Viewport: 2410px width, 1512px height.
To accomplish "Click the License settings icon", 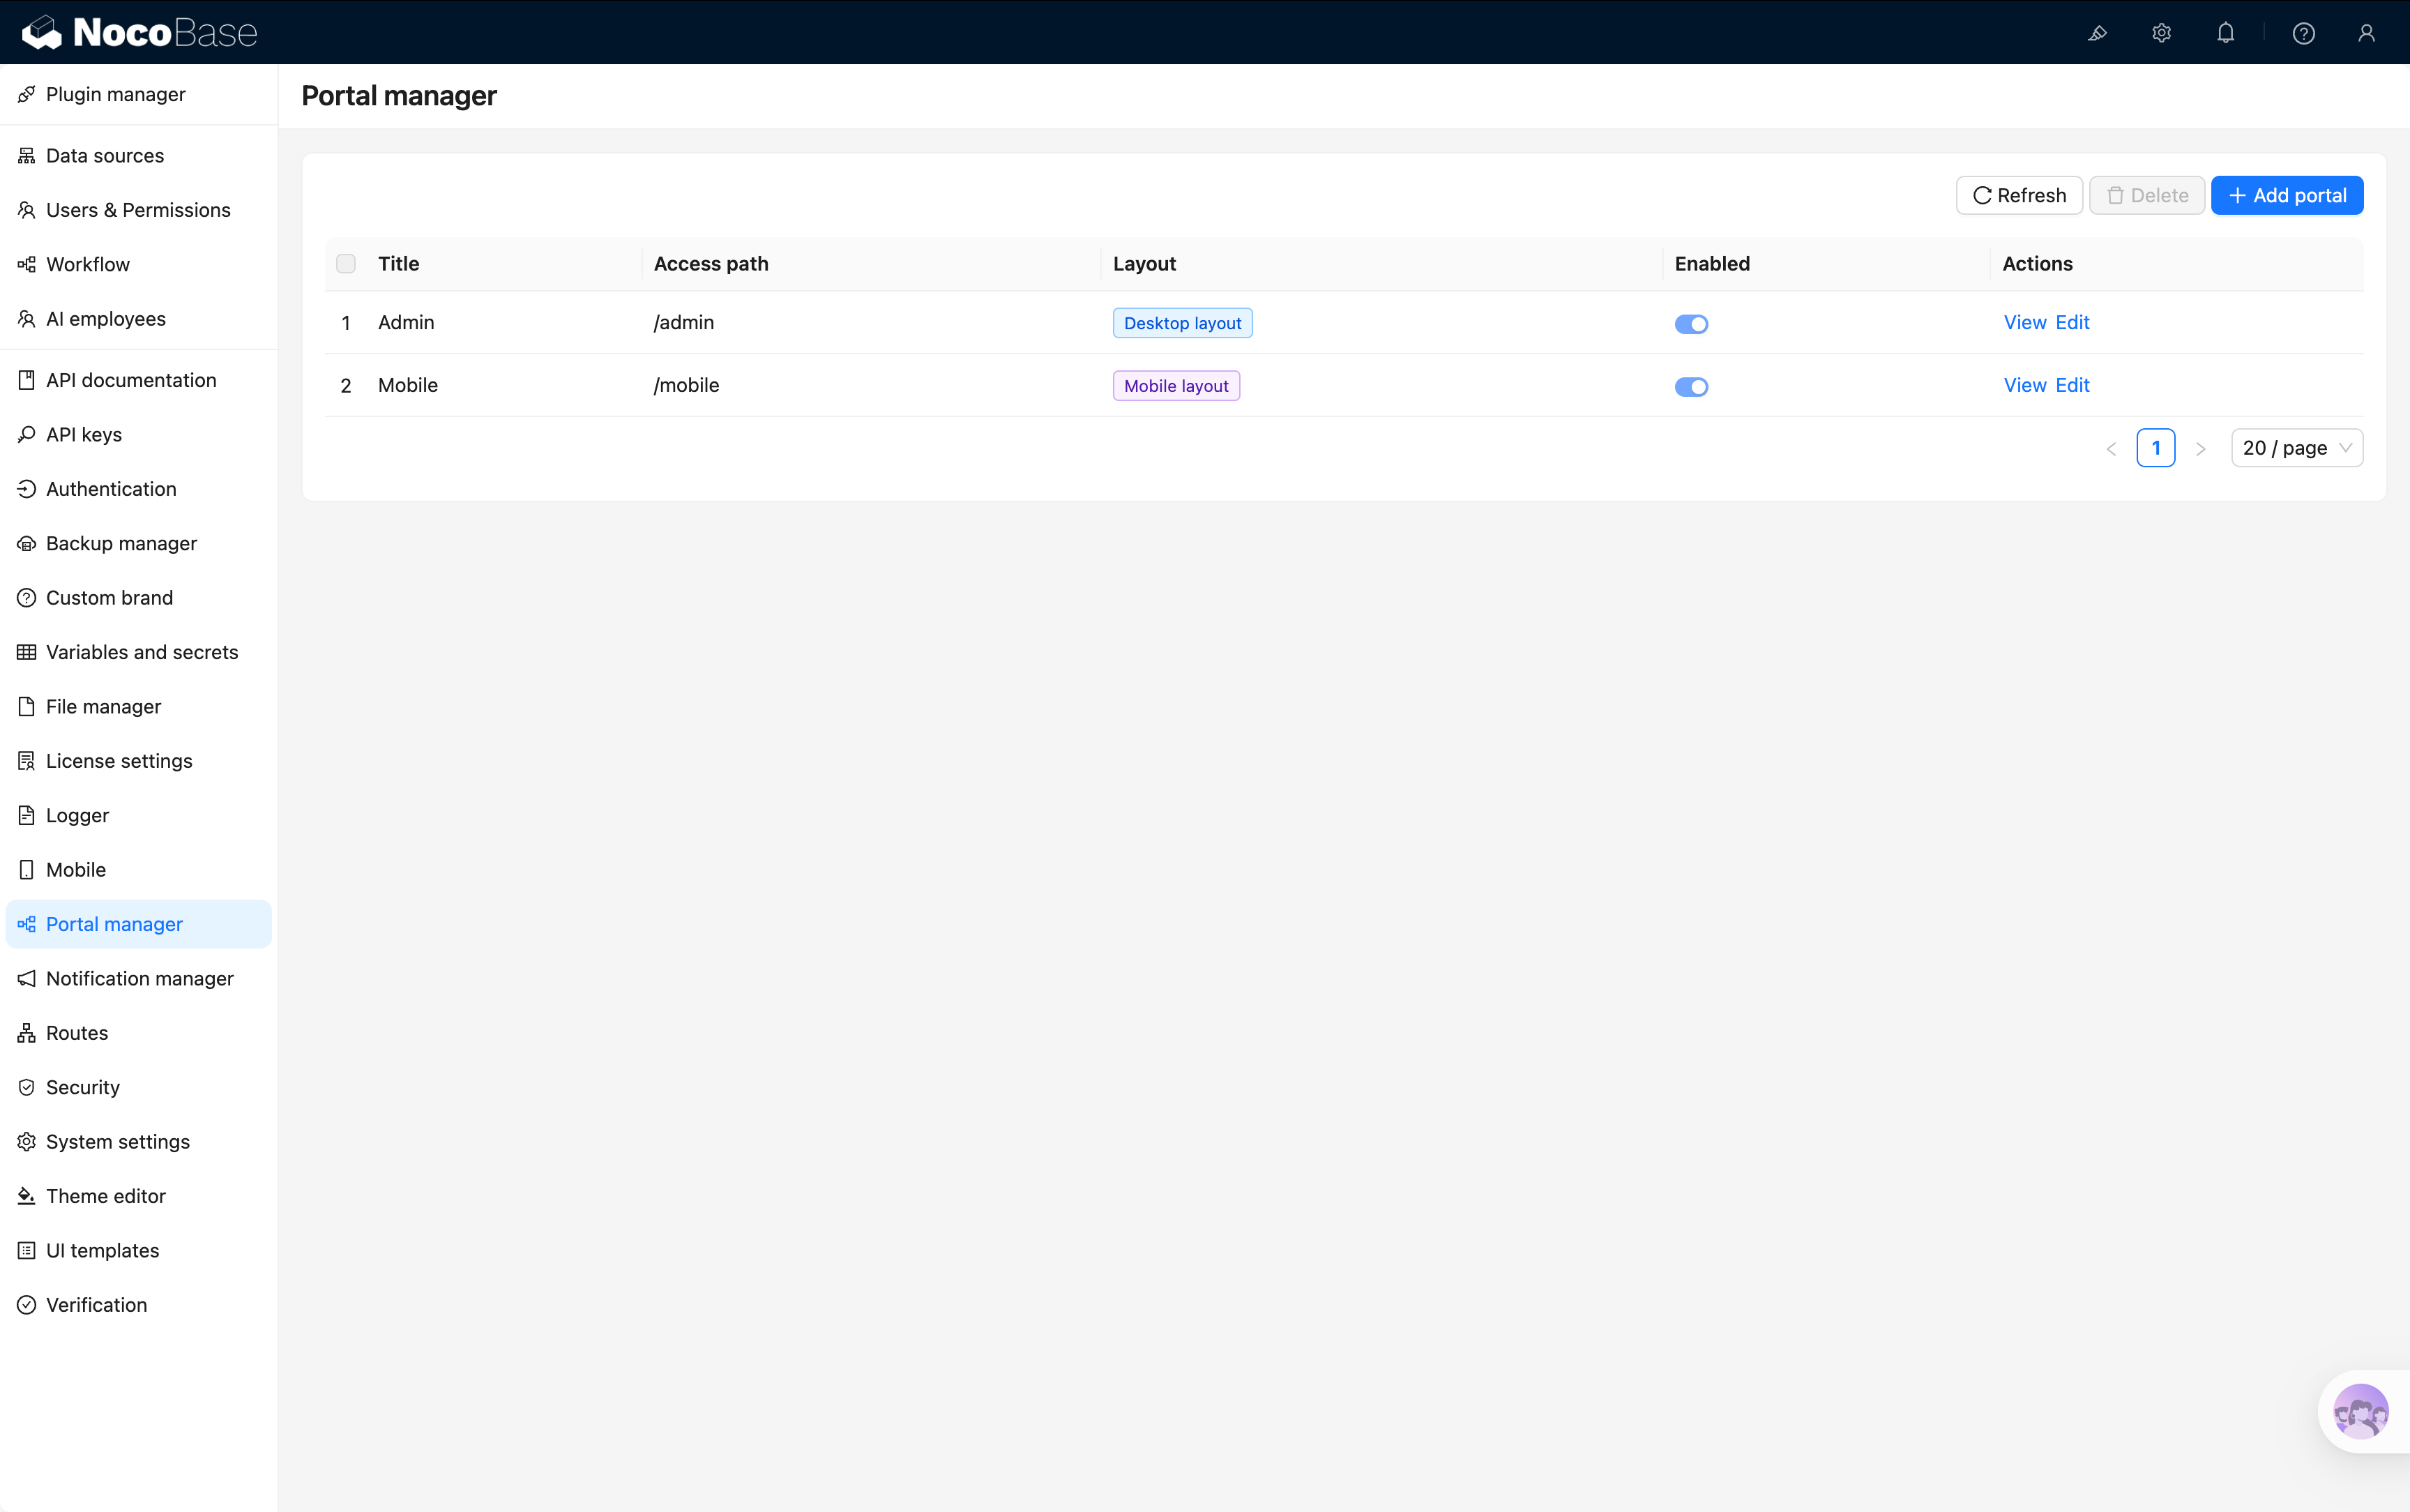I will click(x=27, y=761).
